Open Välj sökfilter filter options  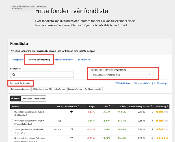pyautogui.click(x=123, y=83)
